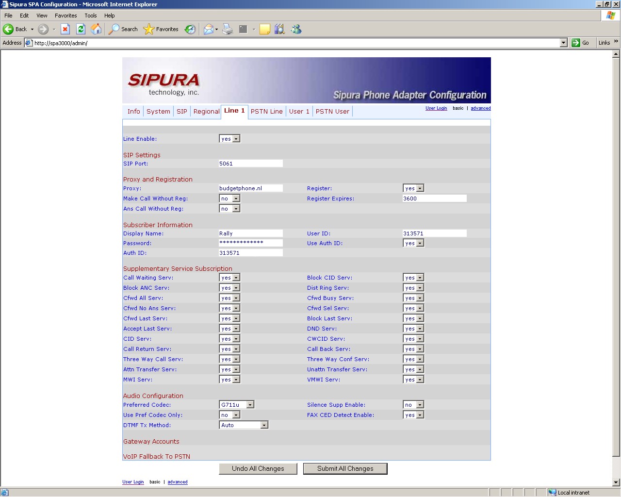The image size is (621, 497).
Task: Open the Back button history dropdown arrow
Action: pyautogui.click(x=33, y=29)
